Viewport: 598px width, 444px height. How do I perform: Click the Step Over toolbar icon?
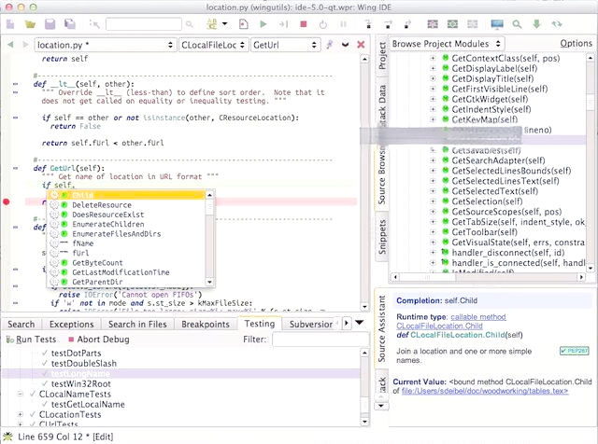click(x=389, y=24)
